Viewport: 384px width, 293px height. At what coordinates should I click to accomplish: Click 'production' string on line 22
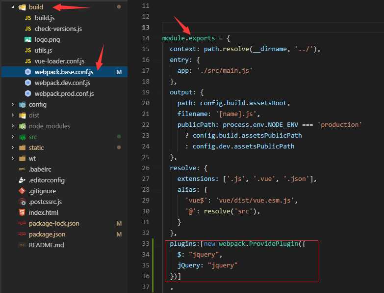(340, 125)
